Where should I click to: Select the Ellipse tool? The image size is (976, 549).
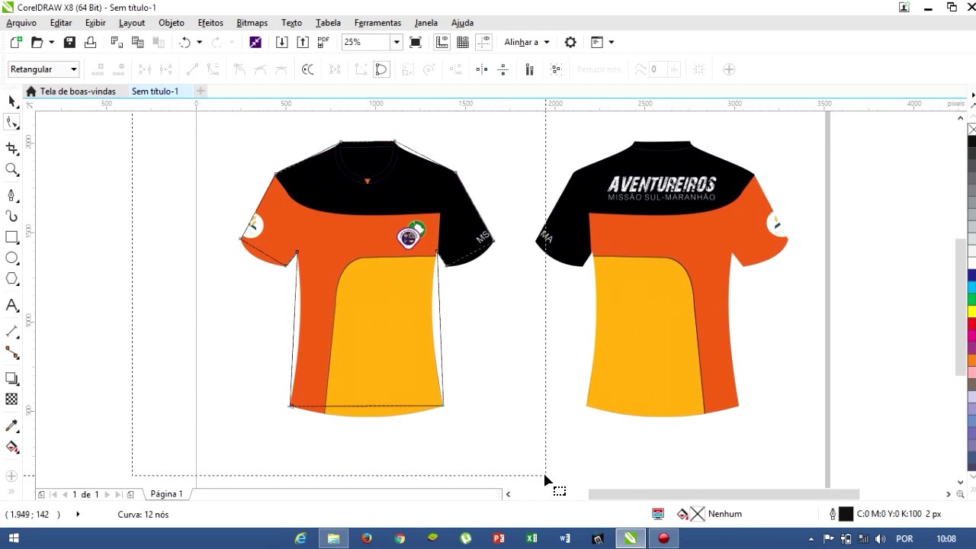pyautogui.click(x=11, y=258)
